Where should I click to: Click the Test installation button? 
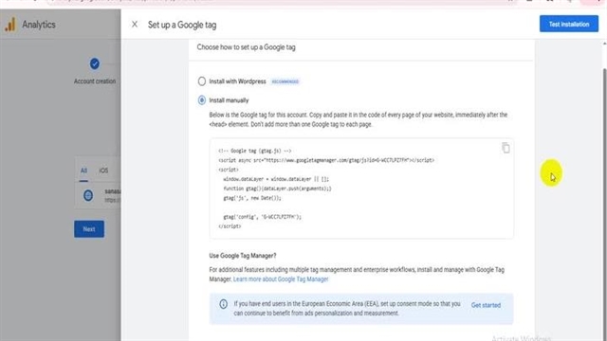pos(569,24)
